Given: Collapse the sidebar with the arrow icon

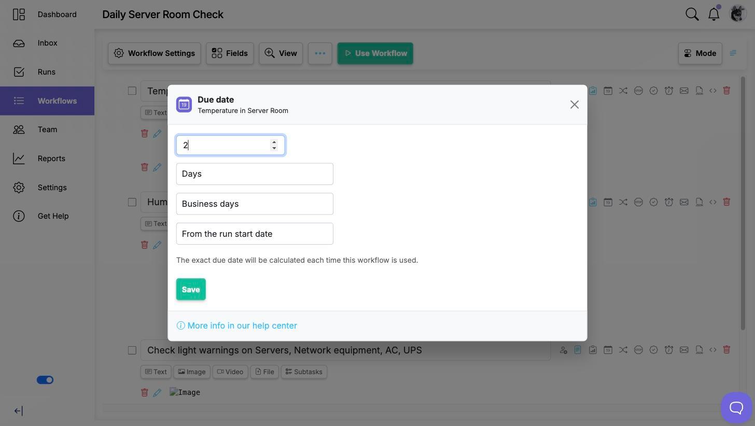Looking at the screenshot, I should [18, 411].
